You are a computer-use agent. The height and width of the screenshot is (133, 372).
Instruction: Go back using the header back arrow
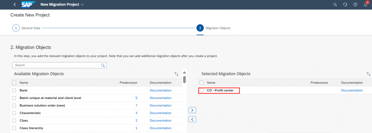coord(15,4)
